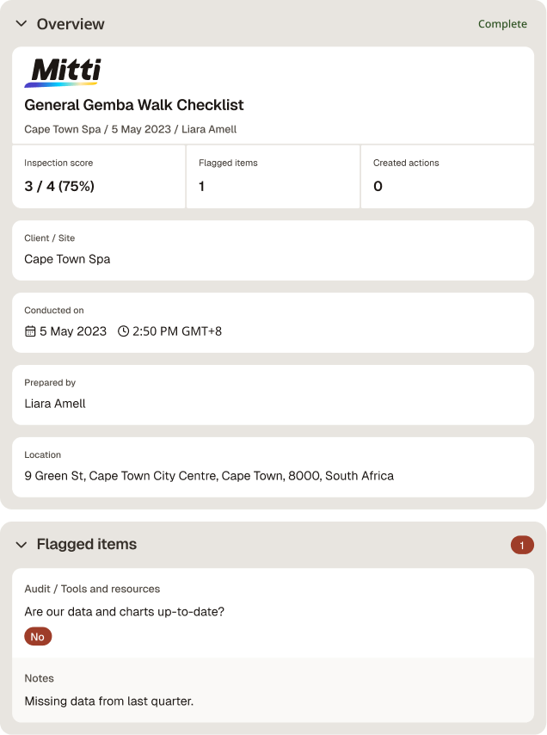Screen dimensions: 547x735
Task: Open the Created actions card
Action: click(x=448, y=176)
